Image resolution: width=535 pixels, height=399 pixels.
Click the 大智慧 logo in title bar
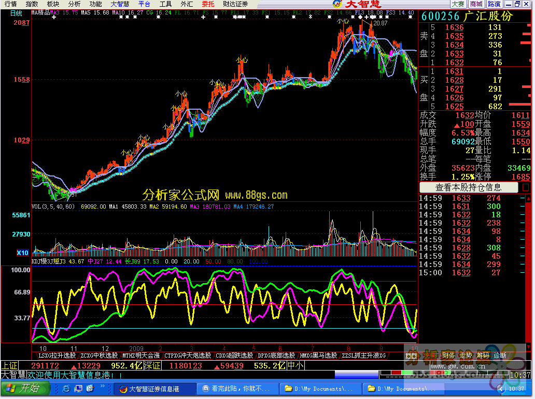[357, 4]
